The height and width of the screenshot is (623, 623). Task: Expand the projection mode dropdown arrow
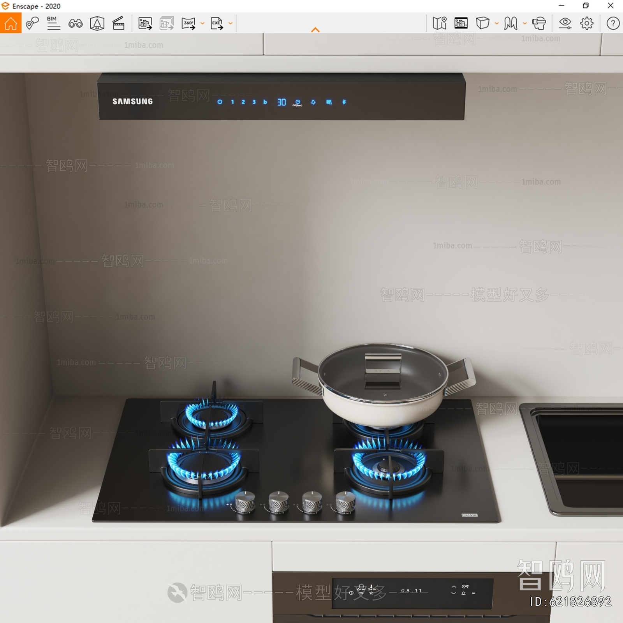click(x=497, y=23)
